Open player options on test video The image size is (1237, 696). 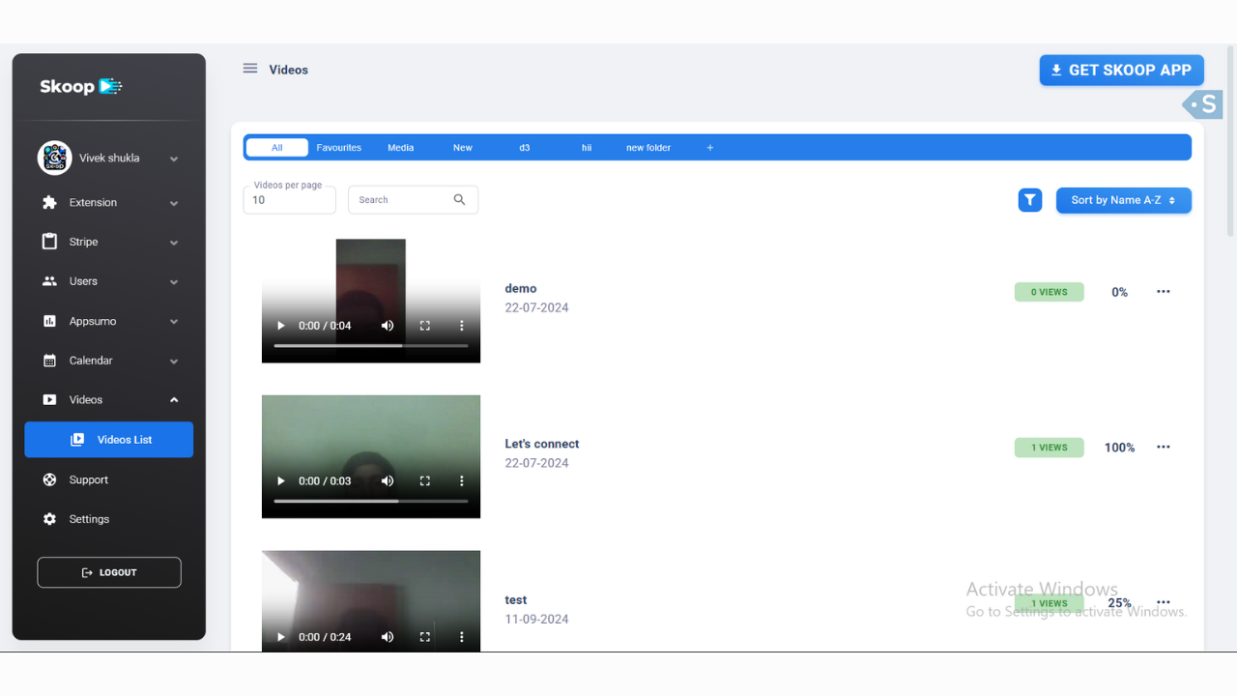[x=462, y=637]
